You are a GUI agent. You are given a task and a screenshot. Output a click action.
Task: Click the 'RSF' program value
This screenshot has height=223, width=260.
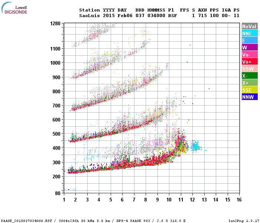pos(173,16)
